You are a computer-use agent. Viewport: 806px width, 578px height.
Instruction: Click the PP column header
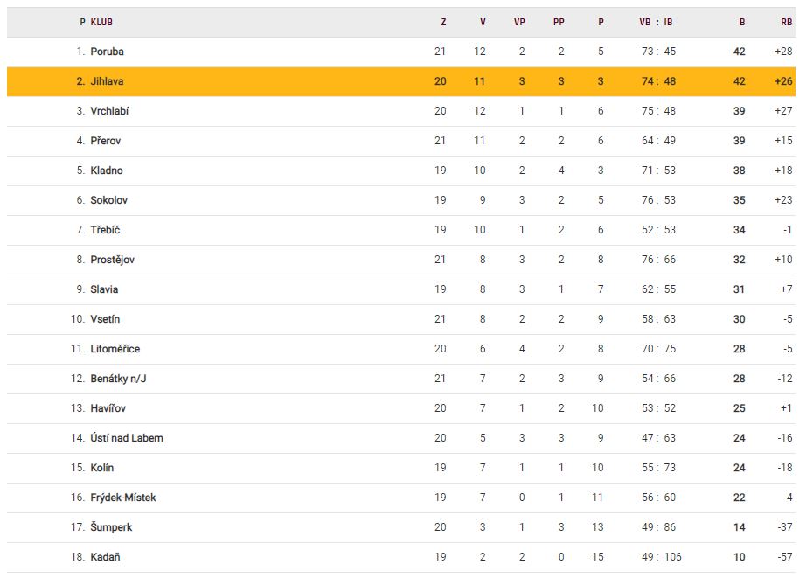click(x=559, y=22)
